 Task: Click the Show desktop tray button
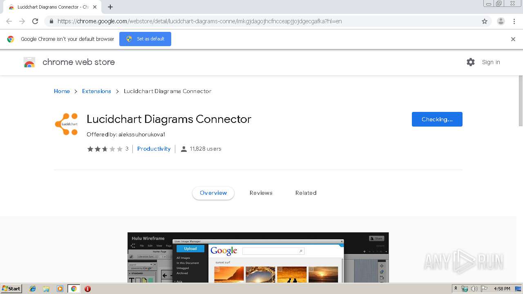click(518, 289)
